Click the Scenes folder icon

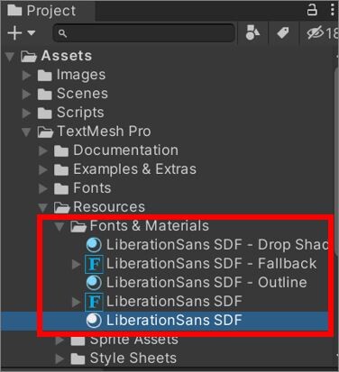(45, 95)
